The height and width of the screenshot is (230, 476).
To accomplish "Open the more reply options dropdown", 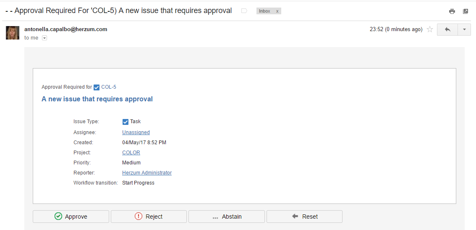I will [464, 29].
